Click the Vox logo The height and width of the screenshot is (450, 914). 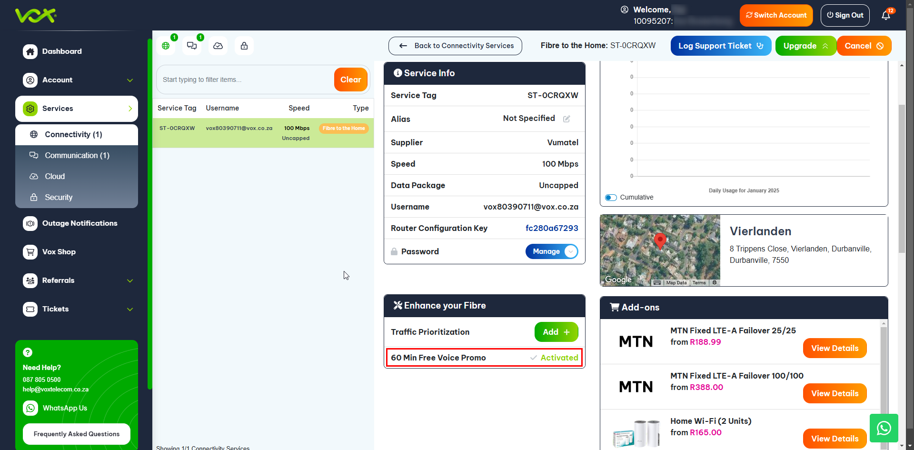tap(36, 15)
